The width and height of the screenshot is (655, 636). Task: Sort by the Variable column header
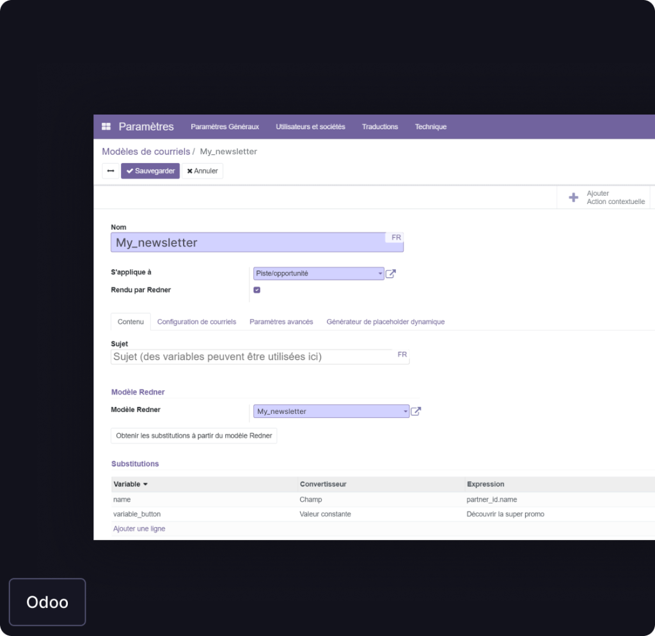(130, 484)
